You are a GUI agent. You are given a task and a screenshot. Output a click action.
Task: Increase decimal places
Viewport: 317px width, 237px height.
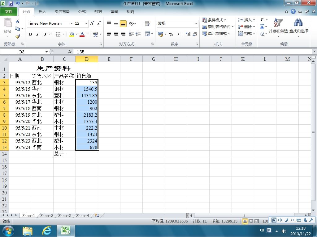[x=188, y=34]
